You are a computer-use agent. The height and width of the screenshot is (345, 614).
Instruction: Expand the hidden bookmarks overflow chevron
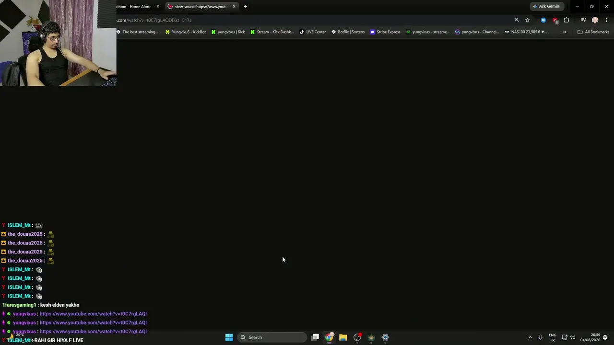point(565,32)
